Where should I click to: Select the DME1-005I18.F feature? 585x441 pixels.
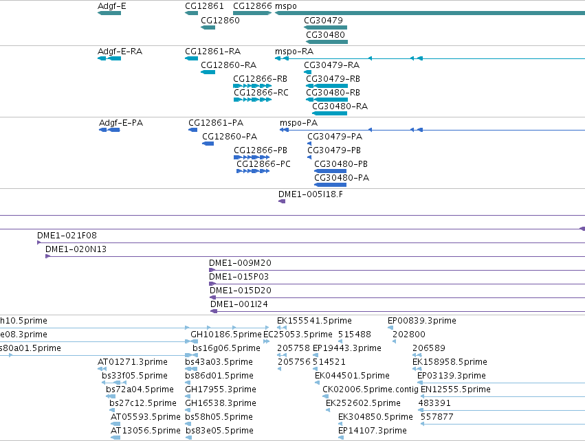(x=282, y=201)
